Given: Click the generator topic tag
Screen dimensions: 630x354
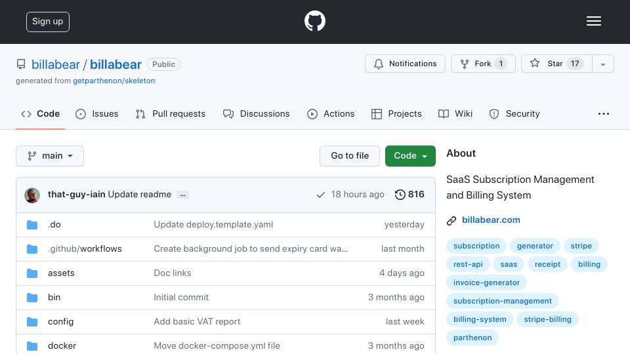Looking at the screenshot, I should [x=535, y=246].
